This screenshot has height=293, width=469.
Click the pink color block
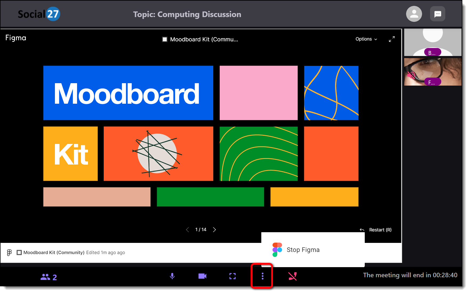tap(258, 93)
